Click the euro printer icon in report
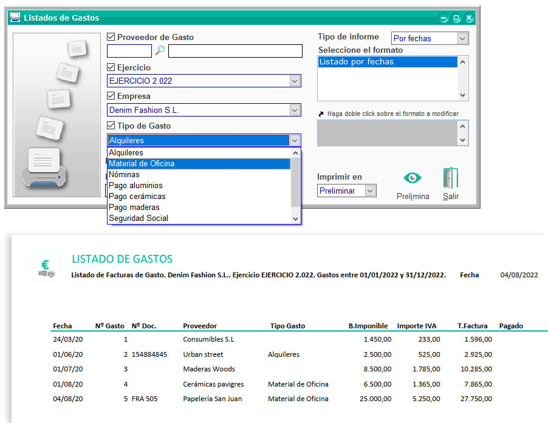The height and width of the screenshot is (423, 548). 46,268
